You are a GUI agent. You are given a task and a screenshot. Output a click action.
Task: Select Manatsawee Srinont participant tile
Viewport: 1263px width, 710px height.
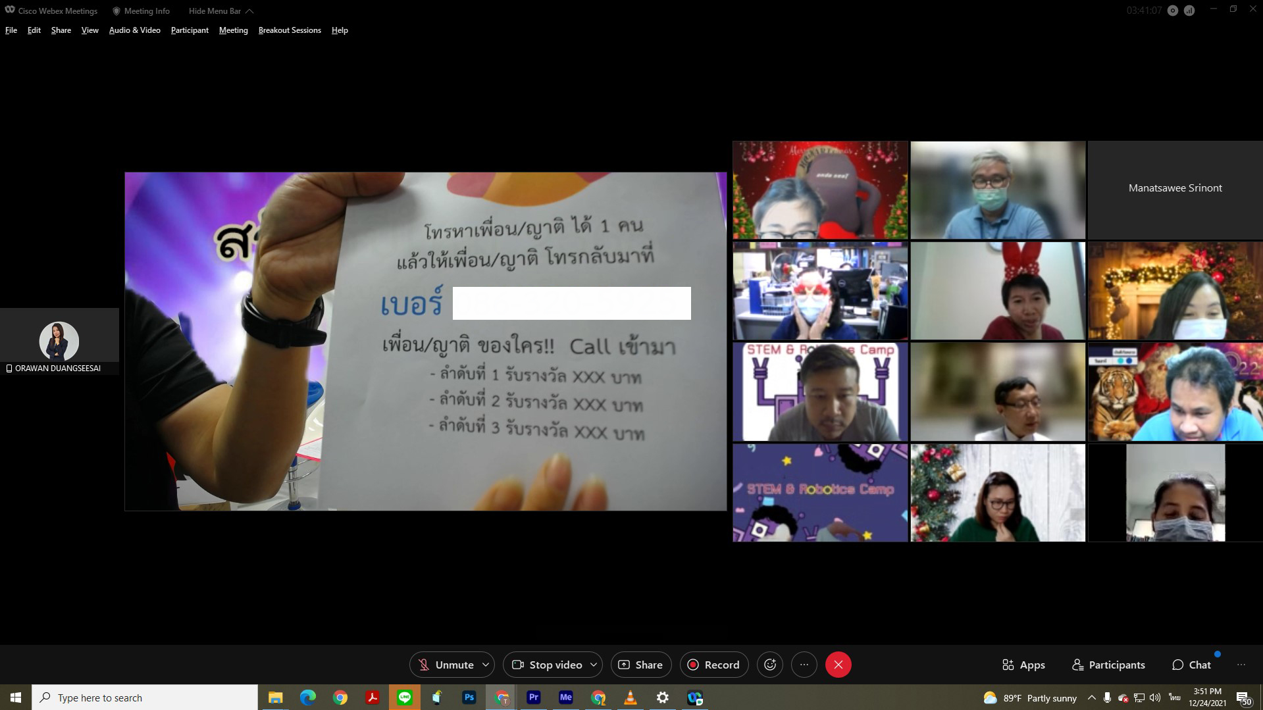point(1175,189)
